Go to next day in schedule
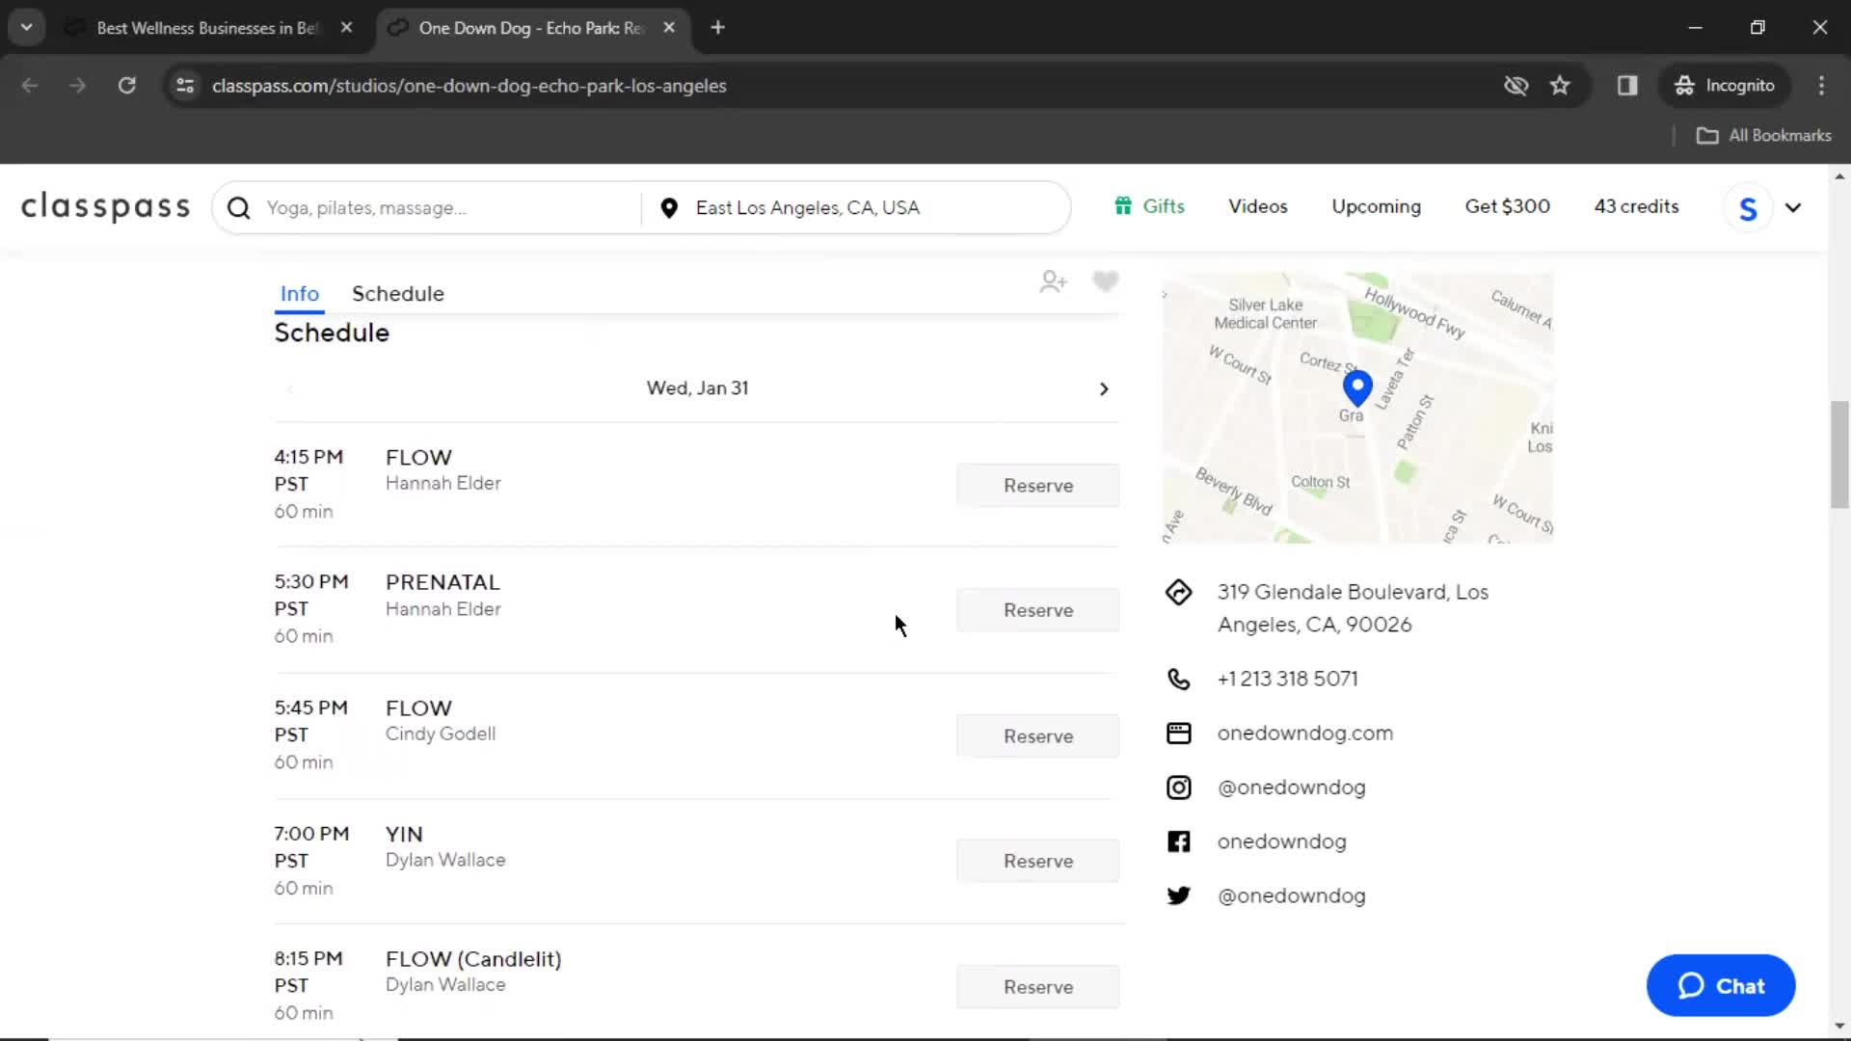 pyautogui.click(x=1104, y=389)
